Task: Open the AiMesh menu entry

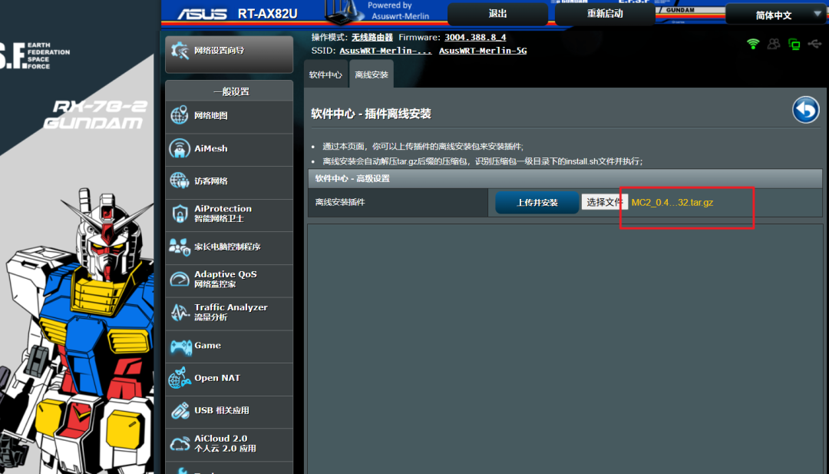Action: (x=229, y=148)
